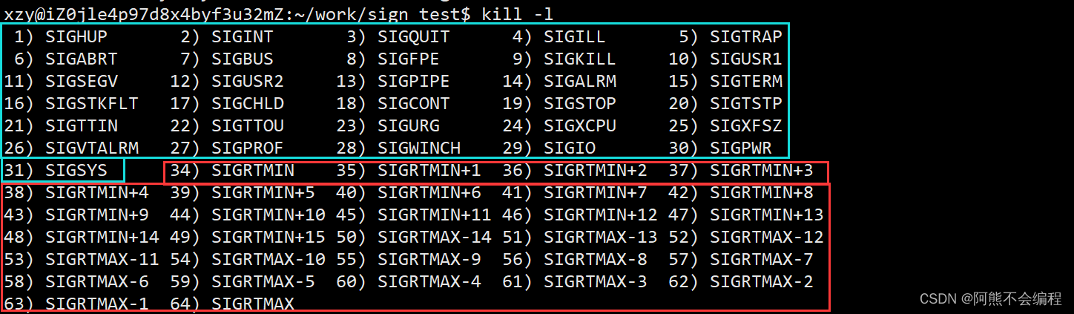Image resolution: width=1074 pixels, height=314 pixels.
Task: Click on SIGQUIT in the list
Action: (x=414, y=36)
